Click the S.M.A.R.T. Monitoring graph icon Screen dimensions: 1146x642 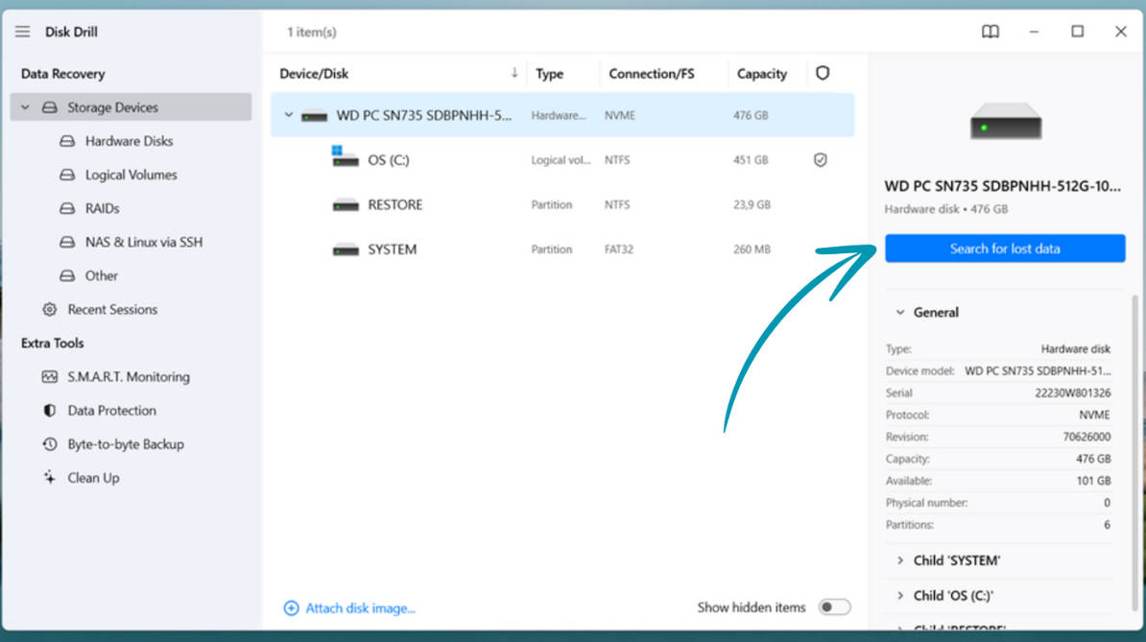tap(50, 377)
